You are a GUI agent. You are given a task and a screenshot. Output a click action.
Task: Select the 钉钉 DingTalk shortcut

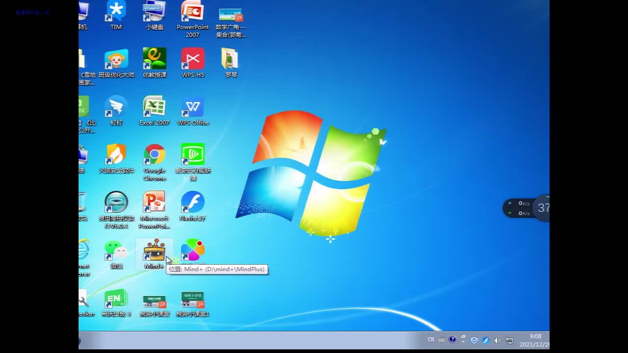tap(116, 111)
